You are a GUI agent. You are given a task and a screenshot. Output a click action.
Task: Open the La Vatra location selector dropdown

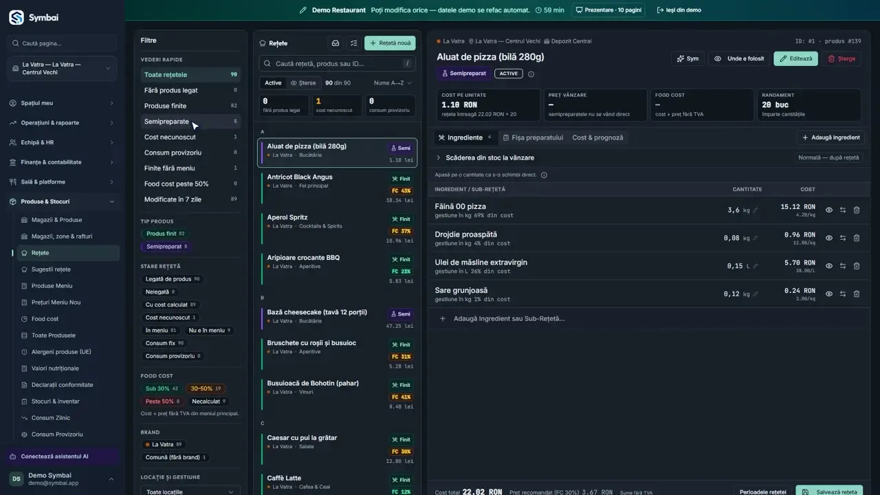click(62, 69)
